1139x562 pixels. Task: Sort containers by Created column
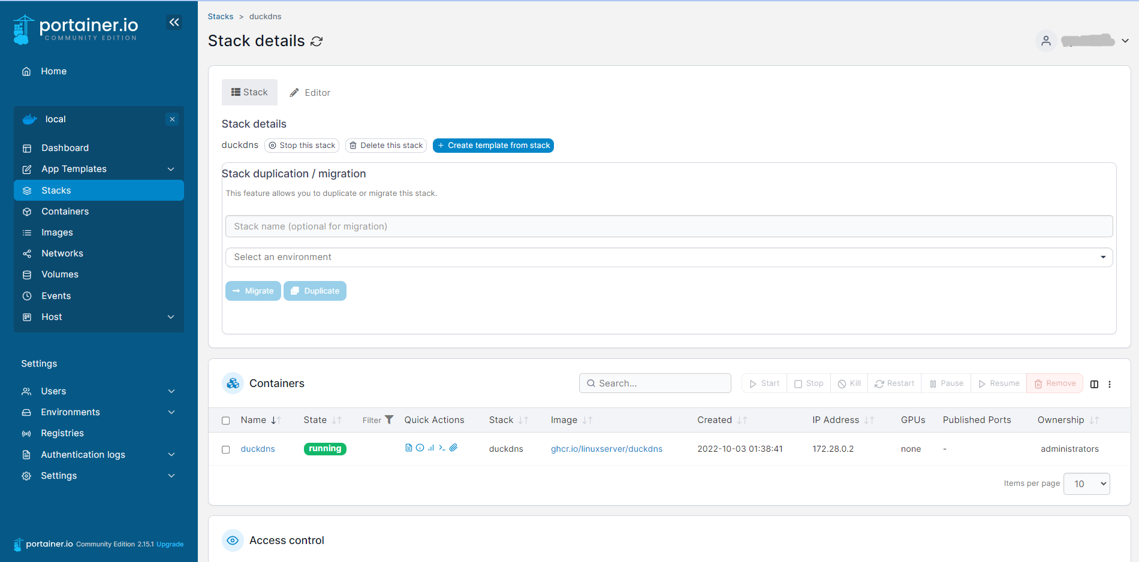click(x=722, y=420)
